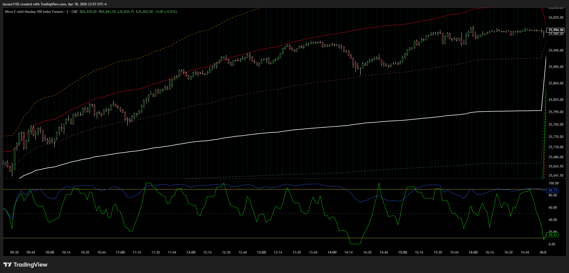This screenshot has height=273, width=569.
Task: Click the green oscillator value label 15.31
Action: 553,235
